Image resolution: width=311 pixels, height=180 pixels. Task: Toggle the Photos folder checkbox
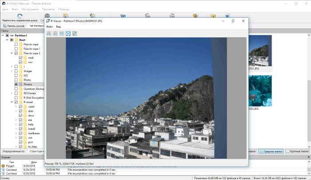[16, 84]
